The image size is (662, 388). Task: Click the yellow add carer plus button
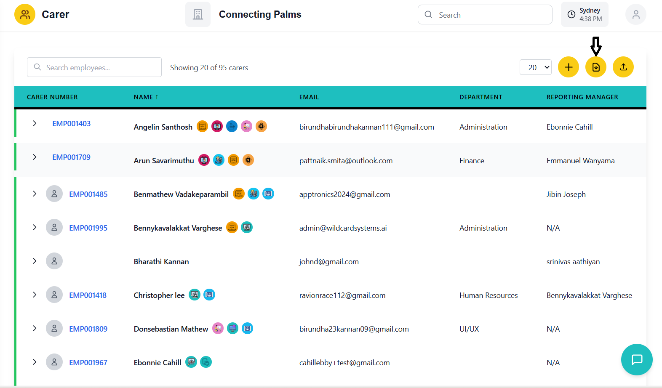(x=568, y=67)
